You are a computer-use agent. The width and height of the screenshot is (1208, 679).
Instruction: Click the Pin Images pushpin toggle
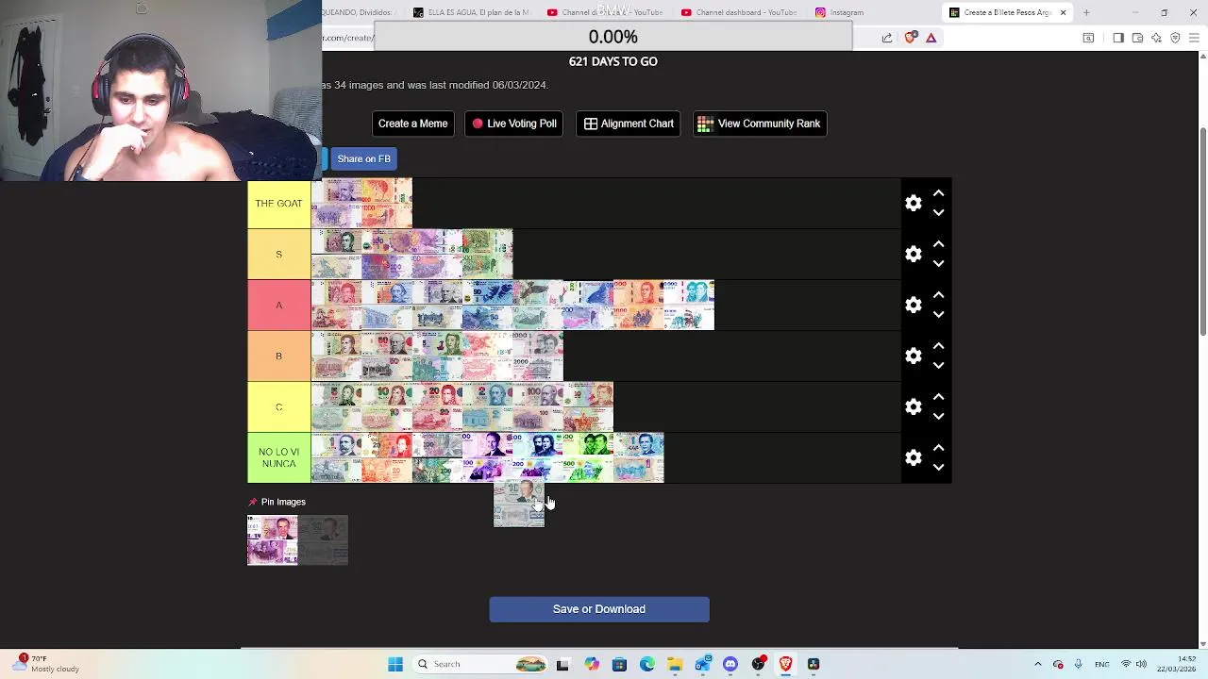click(252, 502)
